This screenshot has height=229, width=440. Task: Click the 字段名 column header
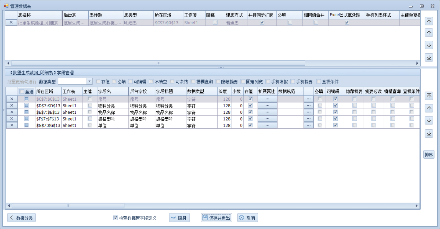coord(112,92)
